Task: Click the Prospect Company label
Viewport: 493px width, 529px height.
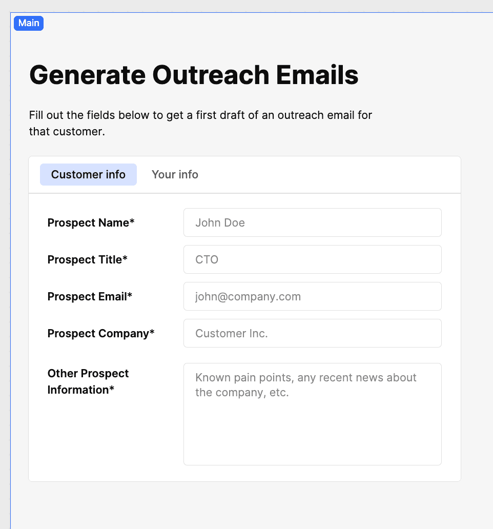Action: point(101,333)
